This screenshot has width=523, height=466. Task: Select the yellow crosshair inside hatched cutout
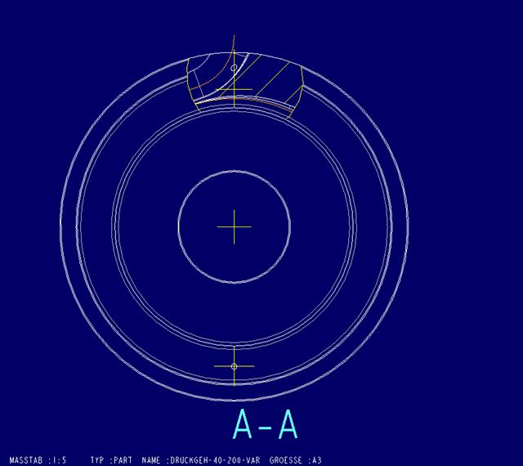click(x=235, y=89)
